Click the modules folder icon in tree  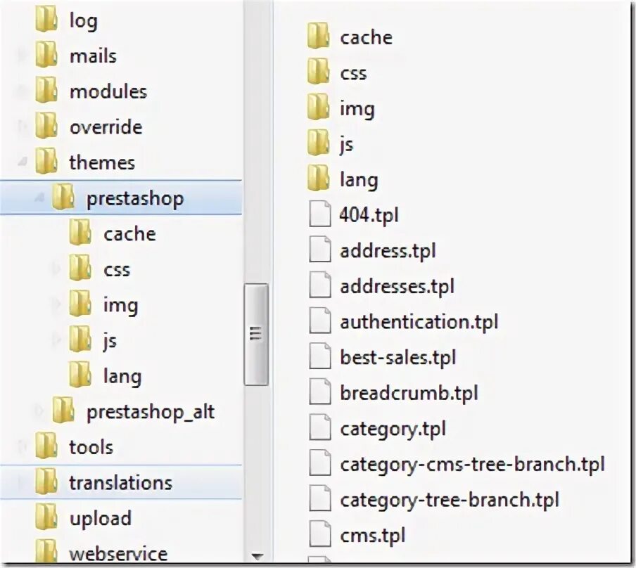point(46,91)
